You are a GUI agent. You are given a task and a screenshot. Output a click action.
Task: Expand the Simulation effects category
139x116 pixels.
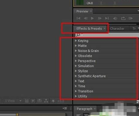click(x=76, y=66)
